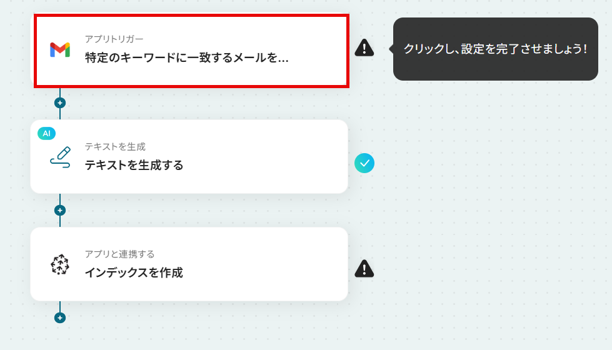Click the warning triangle beside the Gmail trigger

(x=364, y=48)
